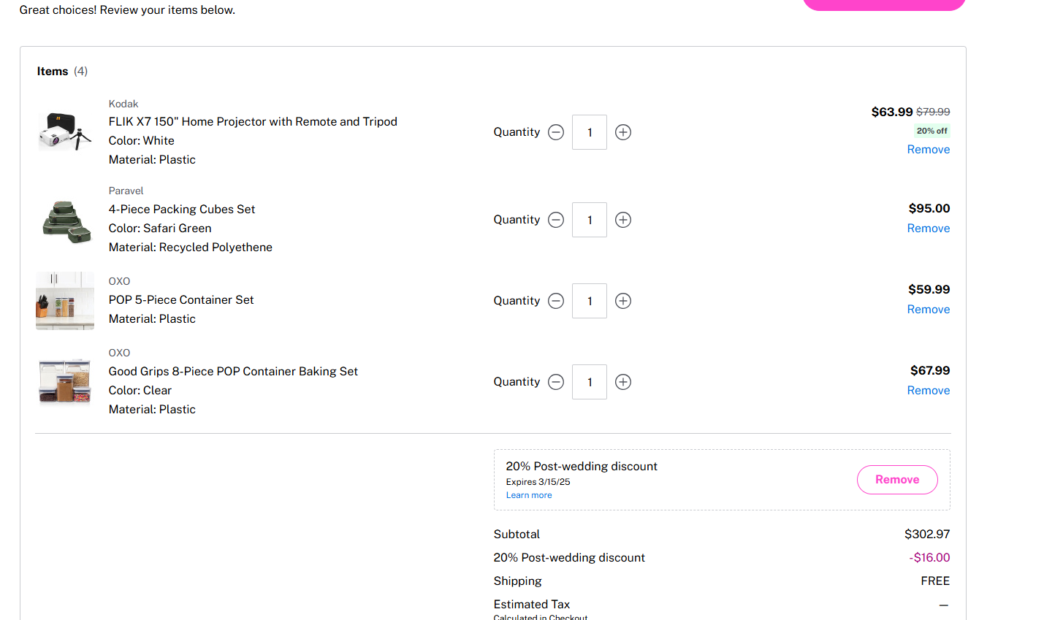1063x620 pixels.
Task: Increase quantity of Kodak FLIK X7 projector
Action: (x=623, y=132)
